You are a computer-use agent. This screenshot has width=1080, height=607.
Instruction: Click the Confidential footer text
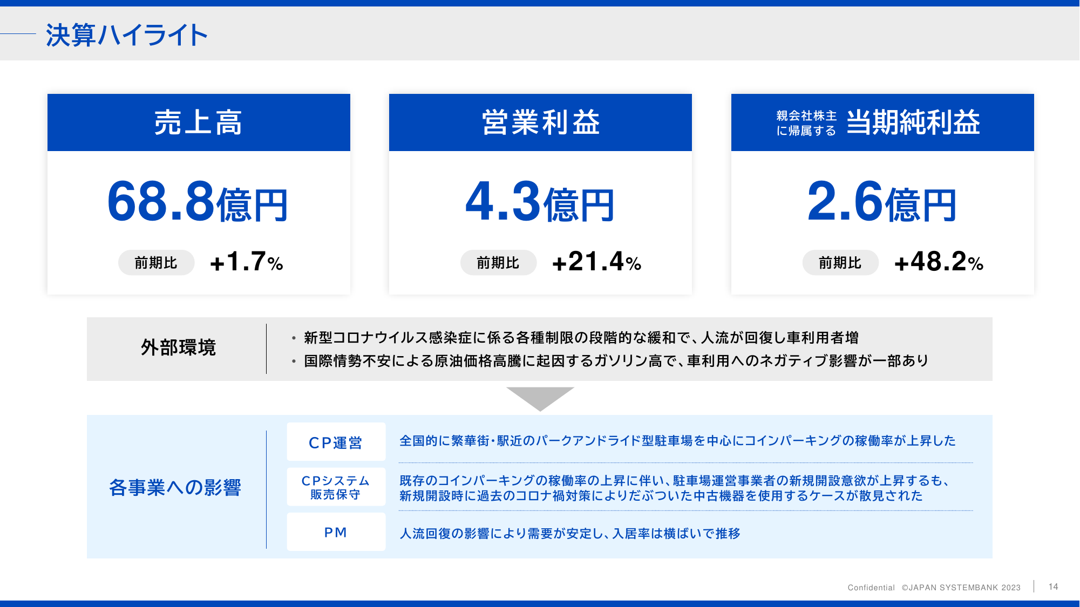[x=871, y=588]
